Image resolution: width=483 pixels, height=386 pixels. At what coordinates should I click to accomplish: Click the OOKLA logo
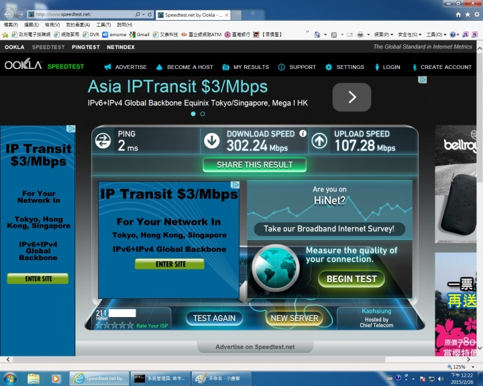[x=23, y=64]
